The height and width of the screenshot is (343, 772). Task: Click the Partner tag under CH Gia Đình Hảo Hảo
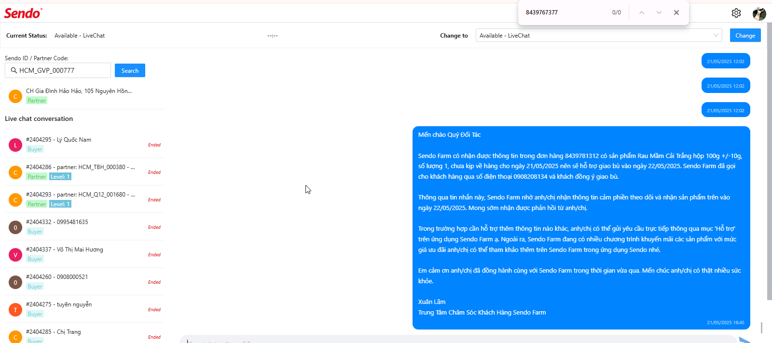(37, 101)
